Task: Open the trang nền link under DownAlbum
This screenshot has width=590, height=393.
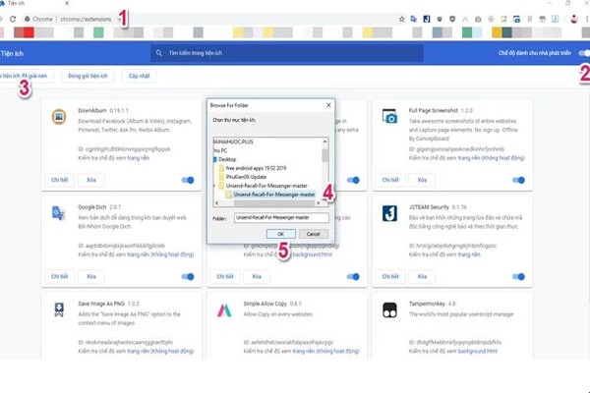Action: coord(138,158)
